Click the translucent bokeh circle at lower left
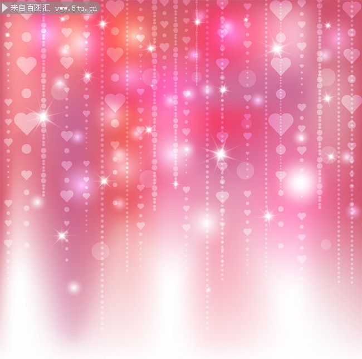The height and width of the screenshot is (359, 362). 100,251
